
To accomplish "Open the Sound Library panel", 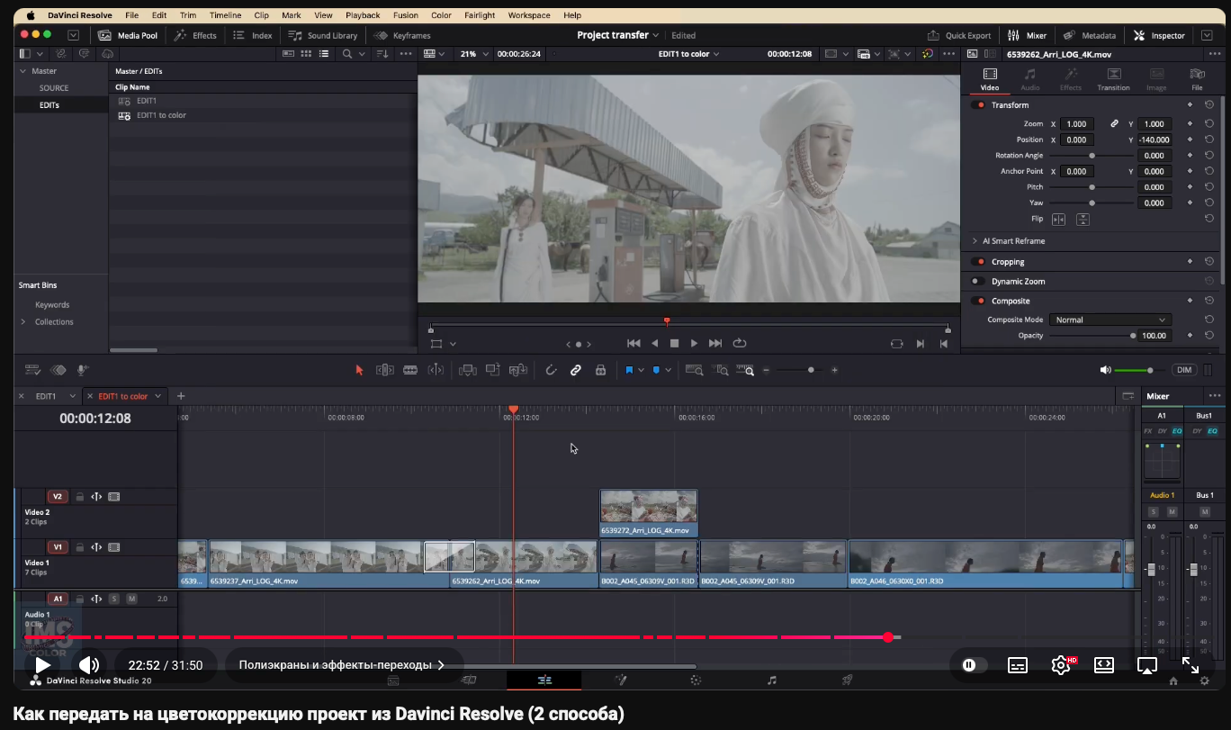I will click(x=322, y=35).
